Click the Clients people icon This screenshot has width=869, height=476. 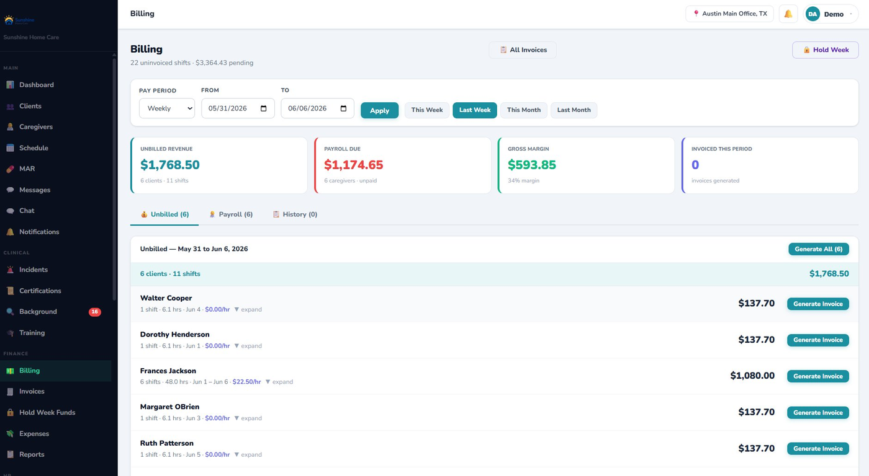click(x=10, y=106)
